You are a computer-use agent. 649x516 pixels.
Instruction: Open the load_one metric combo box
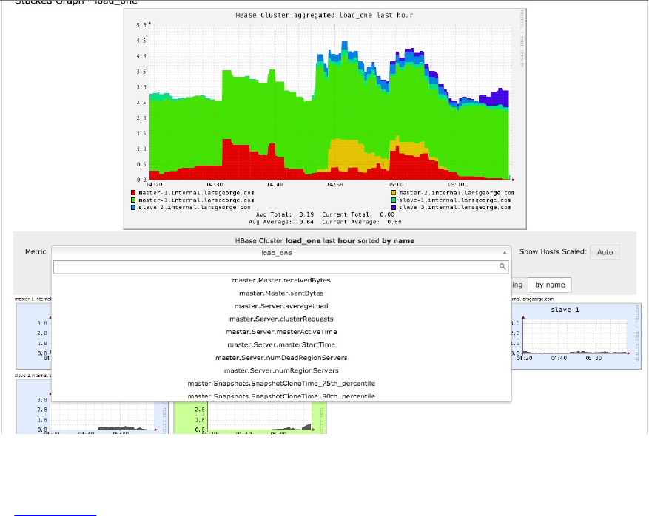(x=281, y=253)
